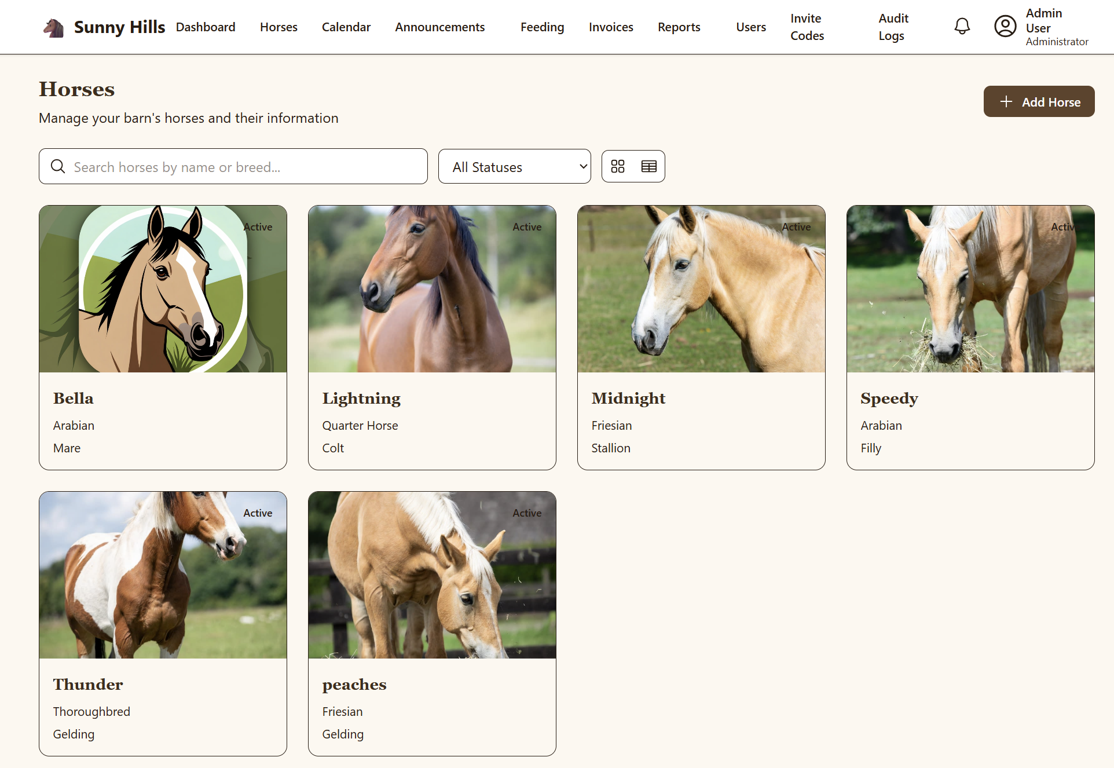Open Midnight's horse photo

coord(701,289)
